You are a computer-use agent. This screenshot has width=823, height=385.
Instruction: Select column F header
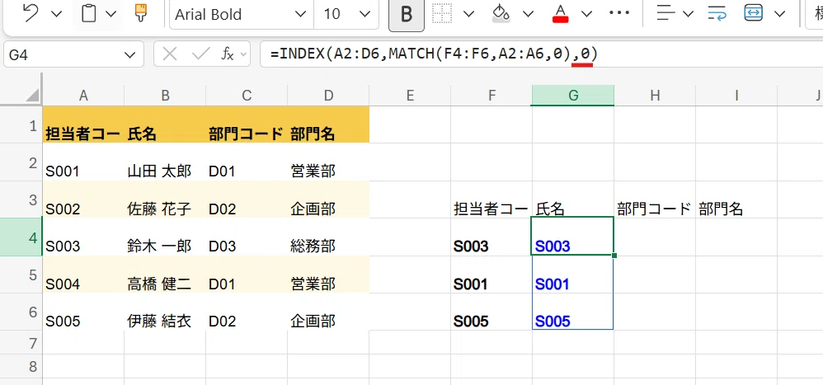tap(491, 96)
